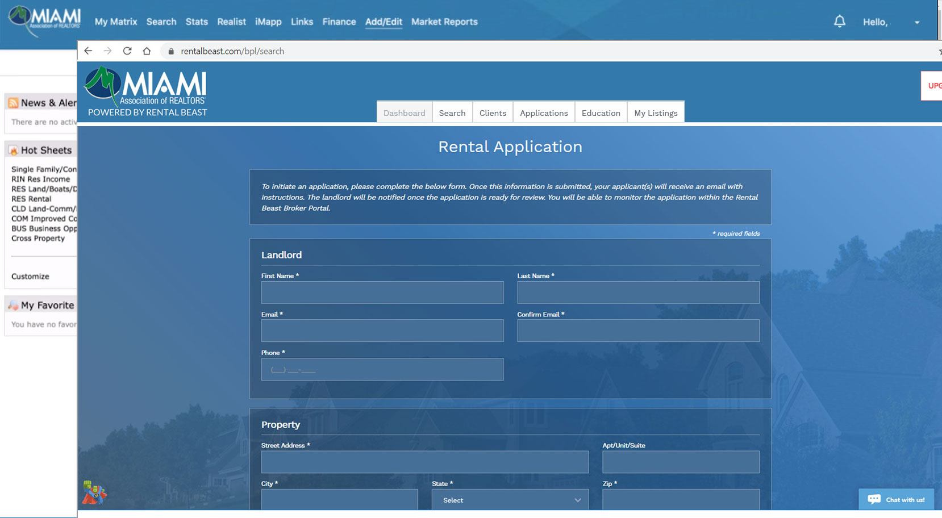Click the Landlord Last Name field
Screen dimensions: 942x518
[638, 292]
